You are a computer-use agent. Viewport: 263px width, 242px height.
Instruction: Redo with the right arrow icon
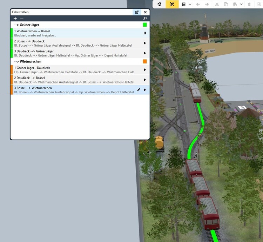(207, 4)
